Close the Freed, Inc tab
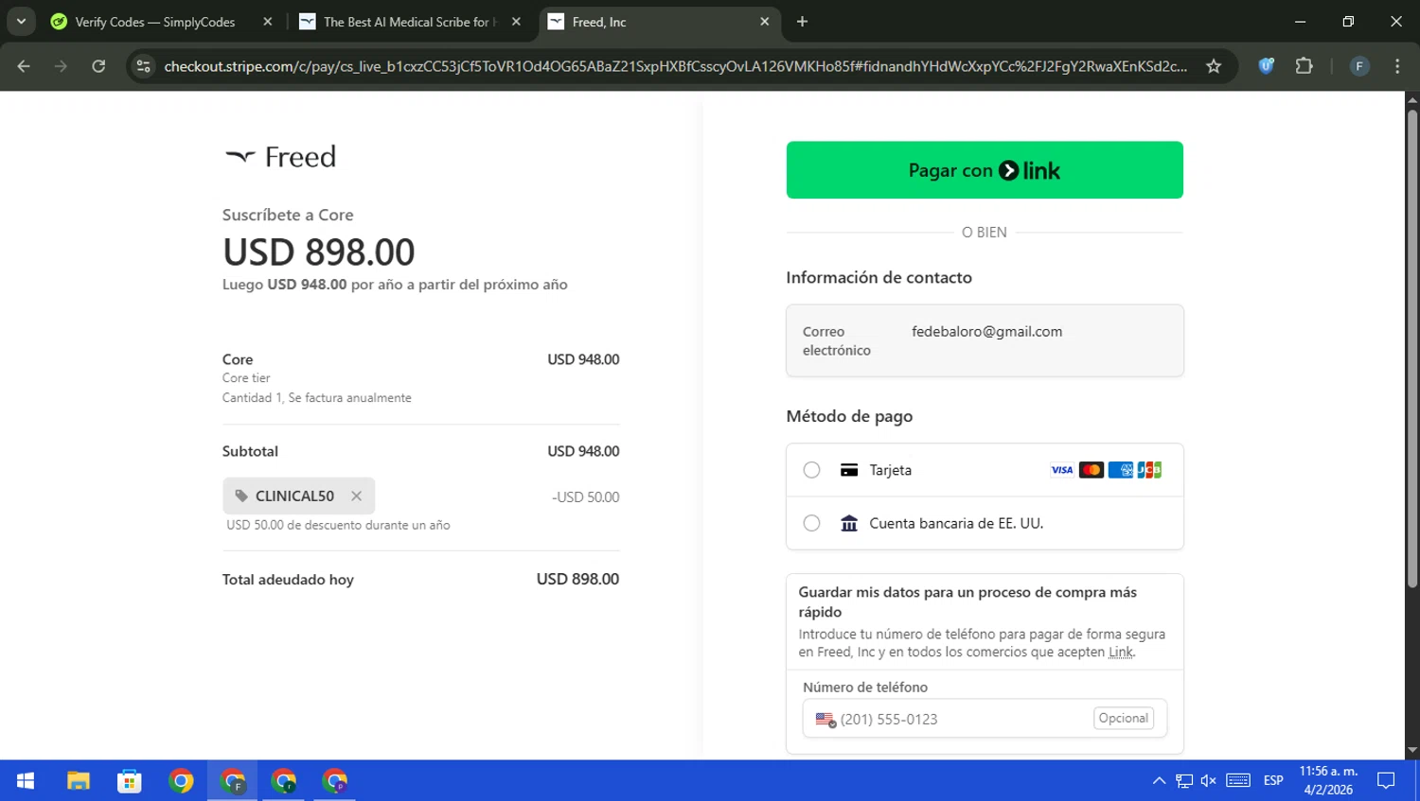Screen dimensions: 1420x801 point(765,22)
